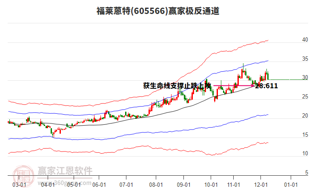Click the y-axis value 20
The image size is (309, 191).
(x=305, y=115)
